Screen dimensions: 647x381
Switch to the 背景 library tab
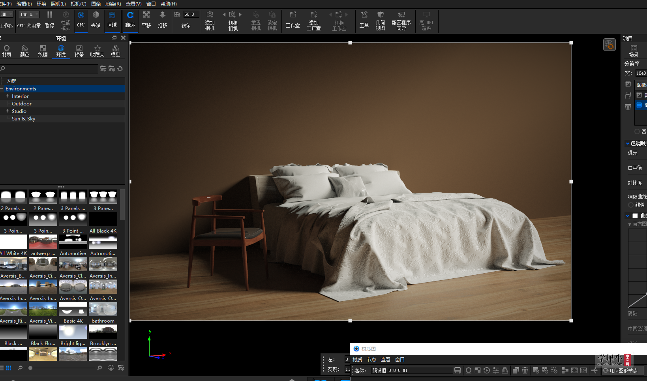pyautogui.click(x=79, y=51)
